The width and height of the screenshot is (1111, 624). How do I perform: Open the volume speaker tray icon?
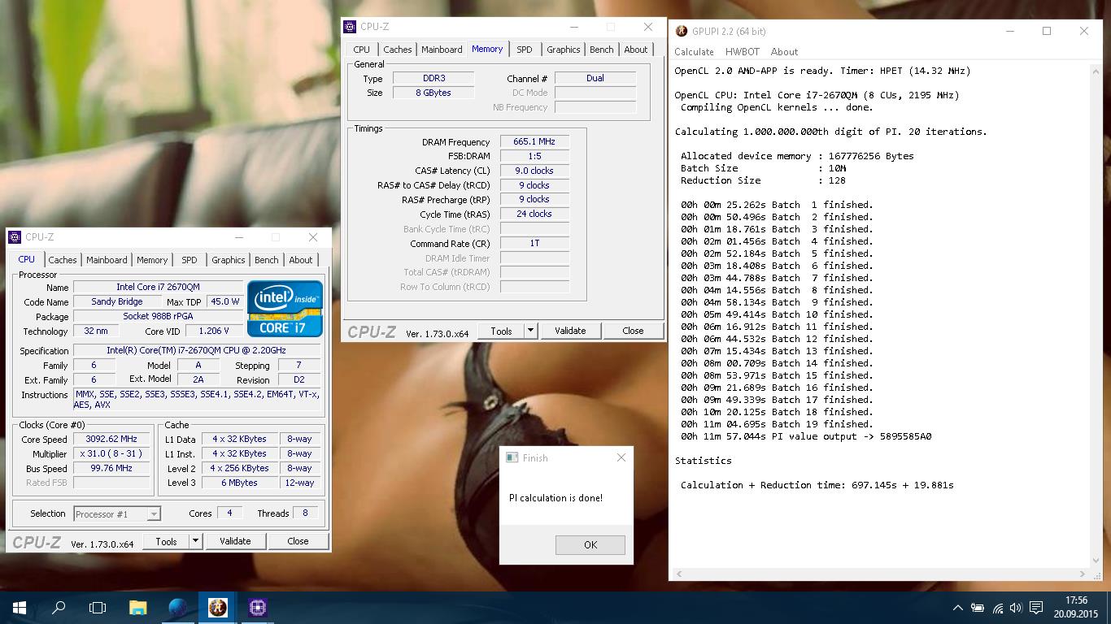click(x=1017, y=608)
